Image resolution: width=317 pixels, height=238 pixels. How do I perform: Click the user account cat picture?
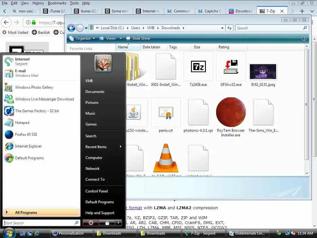(x=103, y=63)
